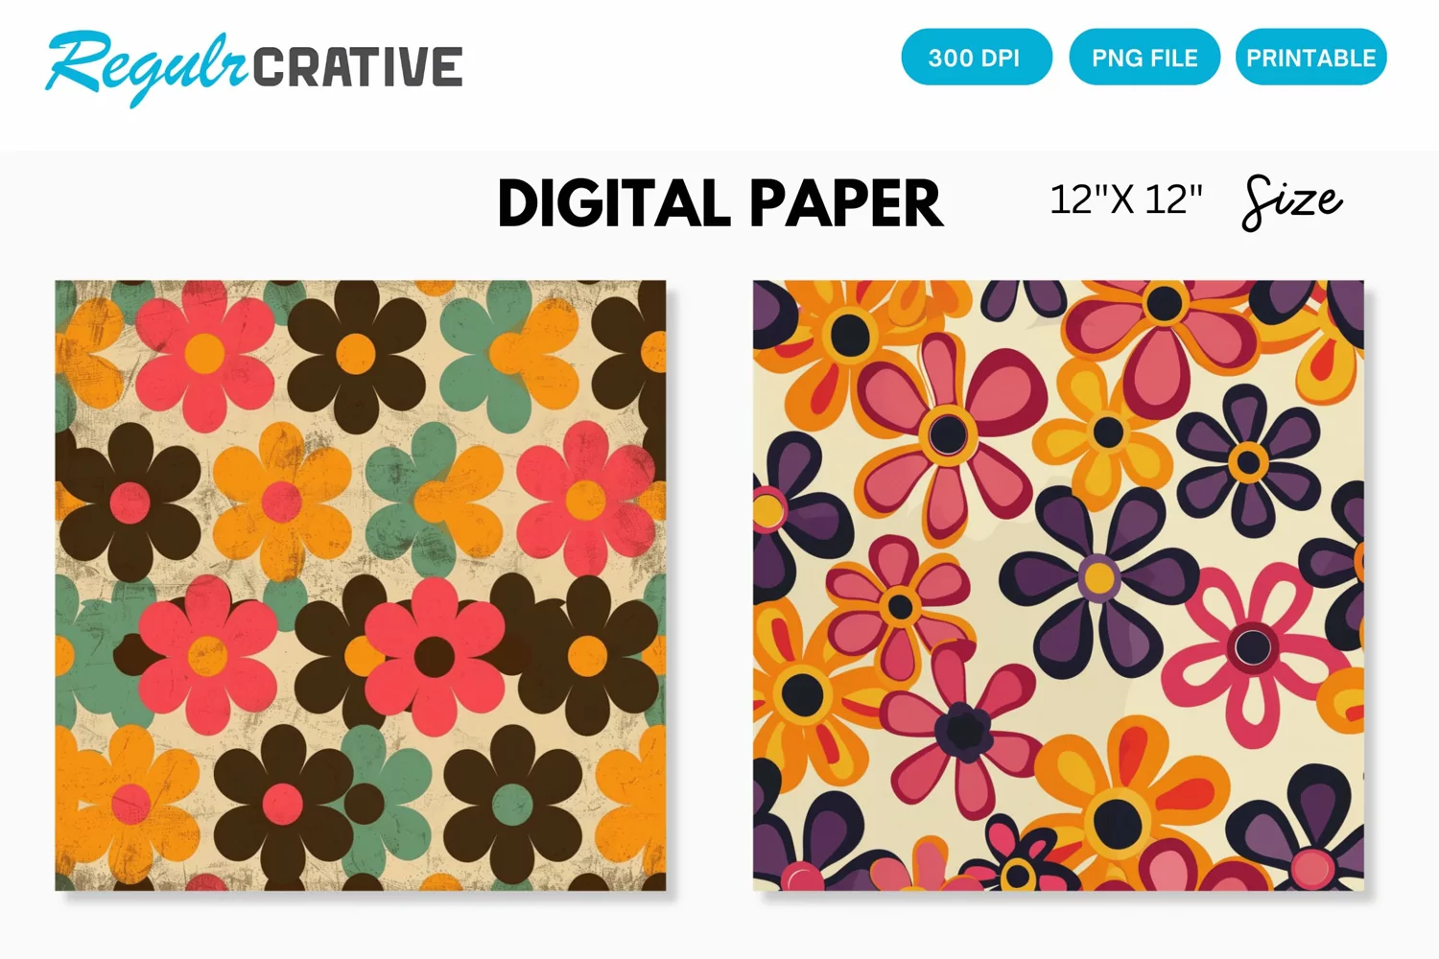
Task: Click the orange flower with pink center, middle row
Action: [281, 501]
